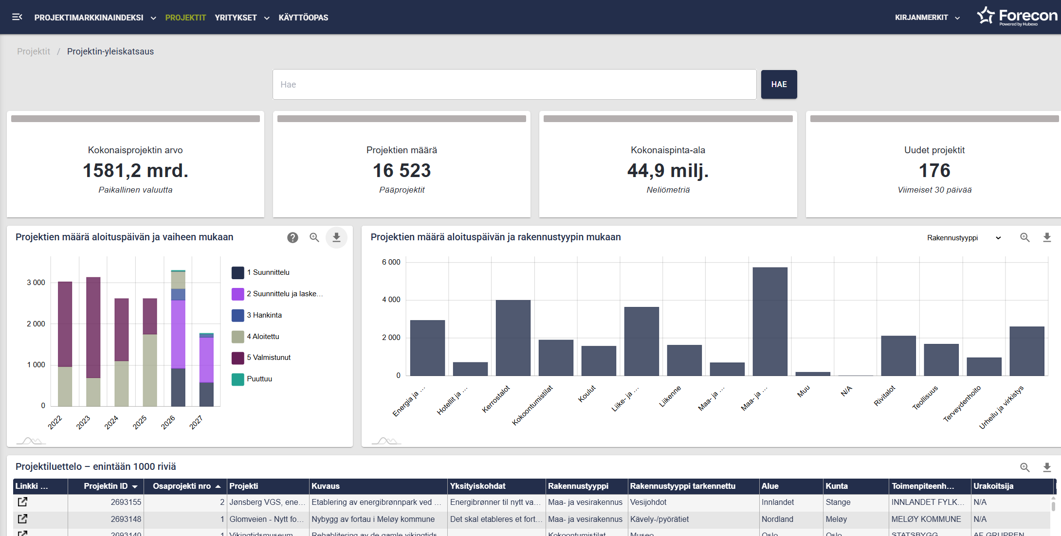Zoom the building type chart
The height and width of the screenshot is (536, 1061).
click(x=1025, y=237)
